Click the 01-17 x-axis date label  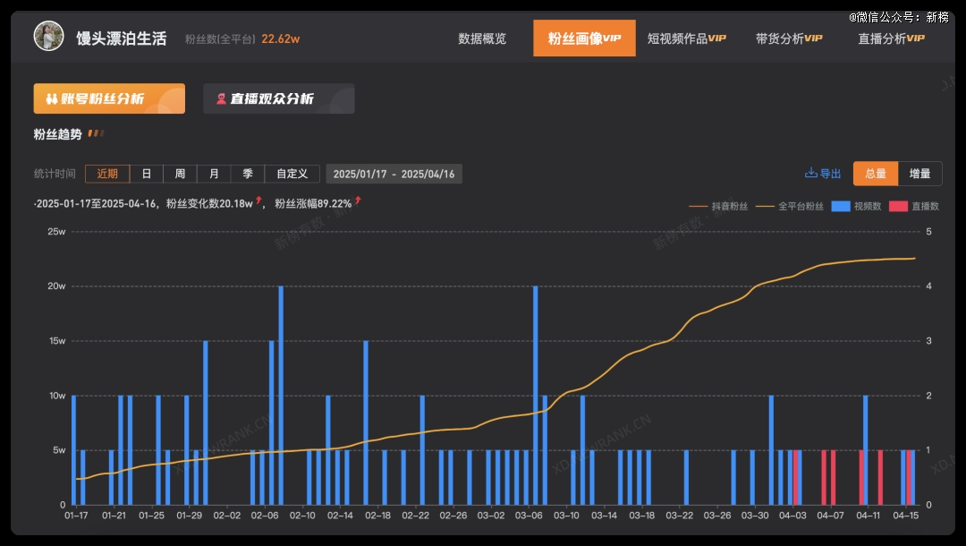point(76,516)
